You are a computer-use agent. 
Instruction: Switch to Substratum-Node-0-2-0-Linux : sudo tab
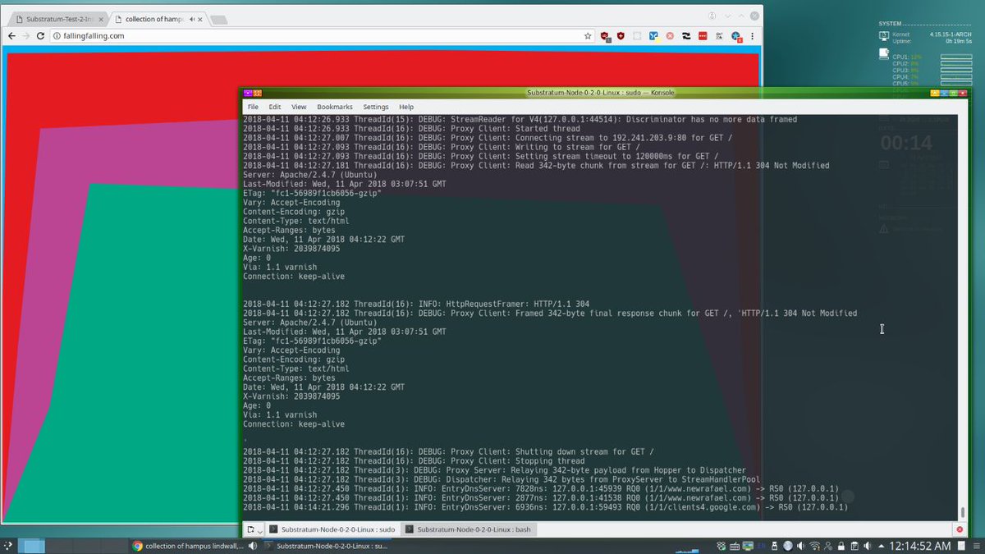coord(332,529)
